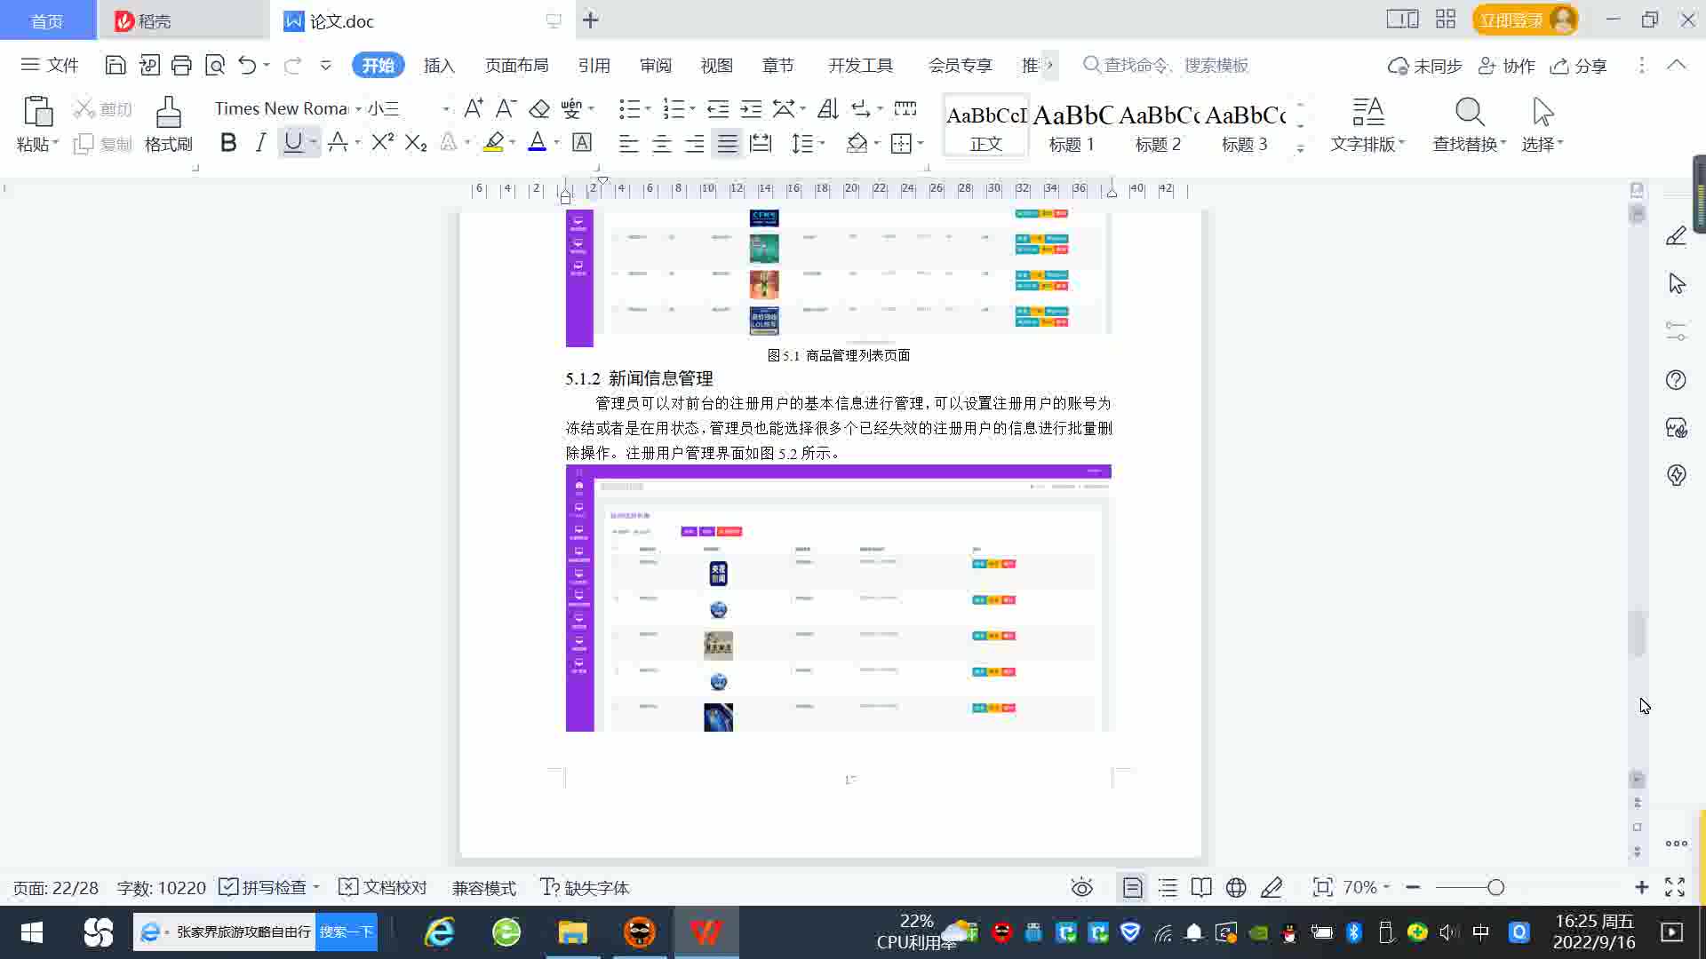This screenshot has height=959, width=1706.
Task: Expand the font size dropdown
Action: click(x=445, y=108)
